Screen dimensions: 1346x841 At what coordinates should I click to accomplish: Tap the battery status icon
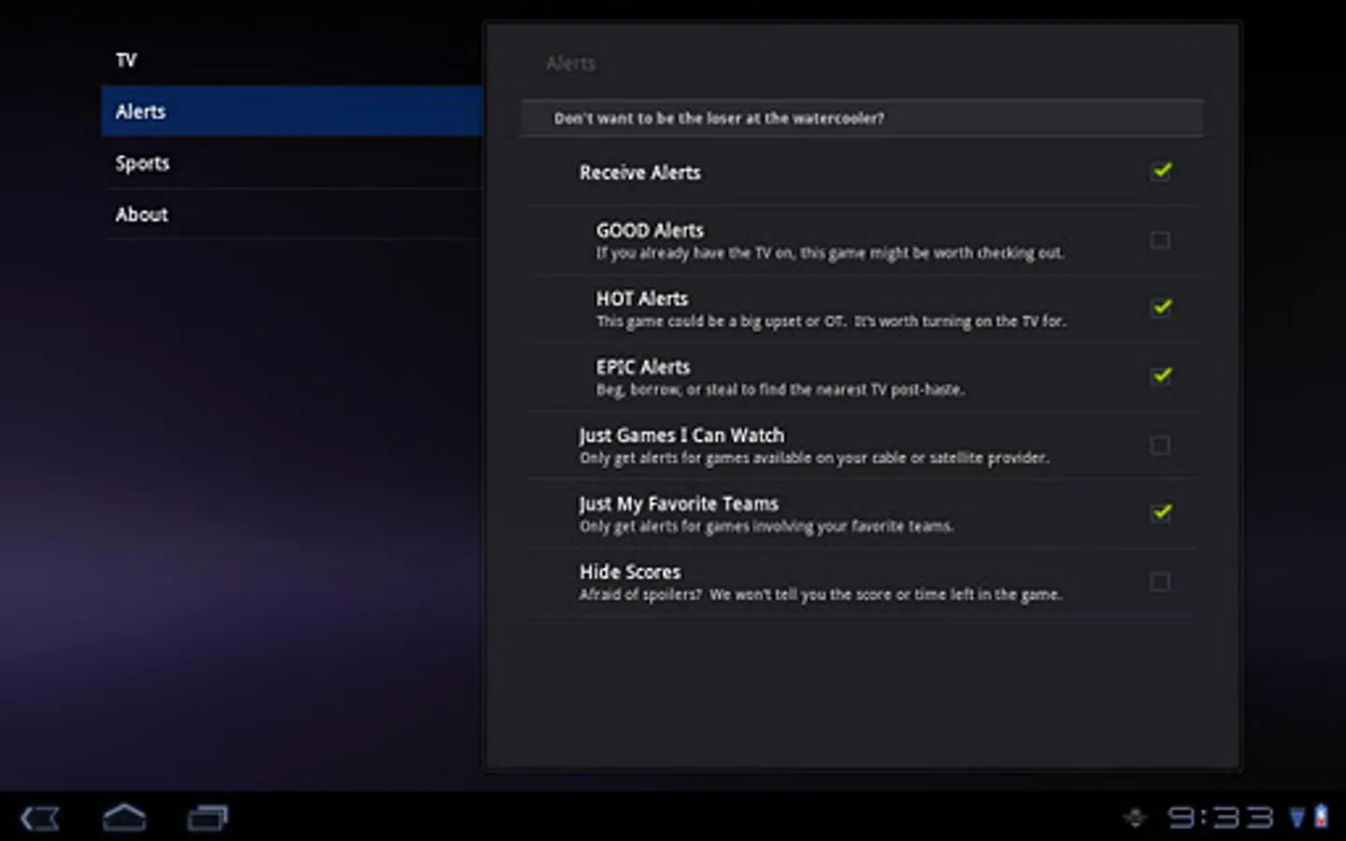tap(1321, 817)
